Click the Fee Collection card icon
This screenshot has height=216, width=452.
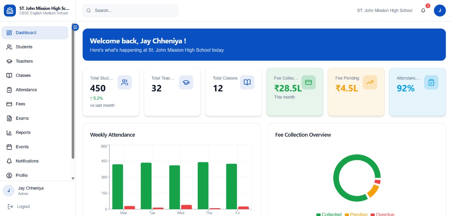coord(308,82)
